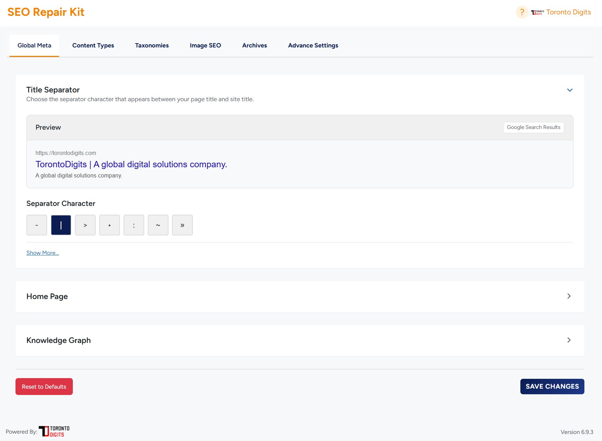
Task: Click the Toronto Digits logo in header
Action: 537,12
